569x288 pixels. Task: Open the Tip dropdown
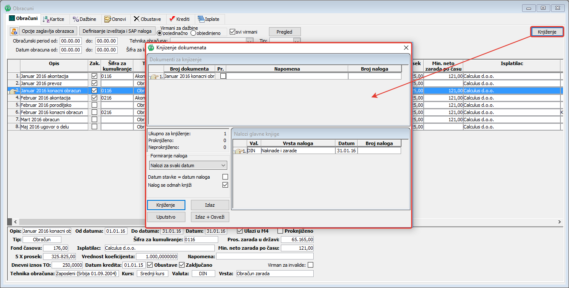tap(285, 41)
